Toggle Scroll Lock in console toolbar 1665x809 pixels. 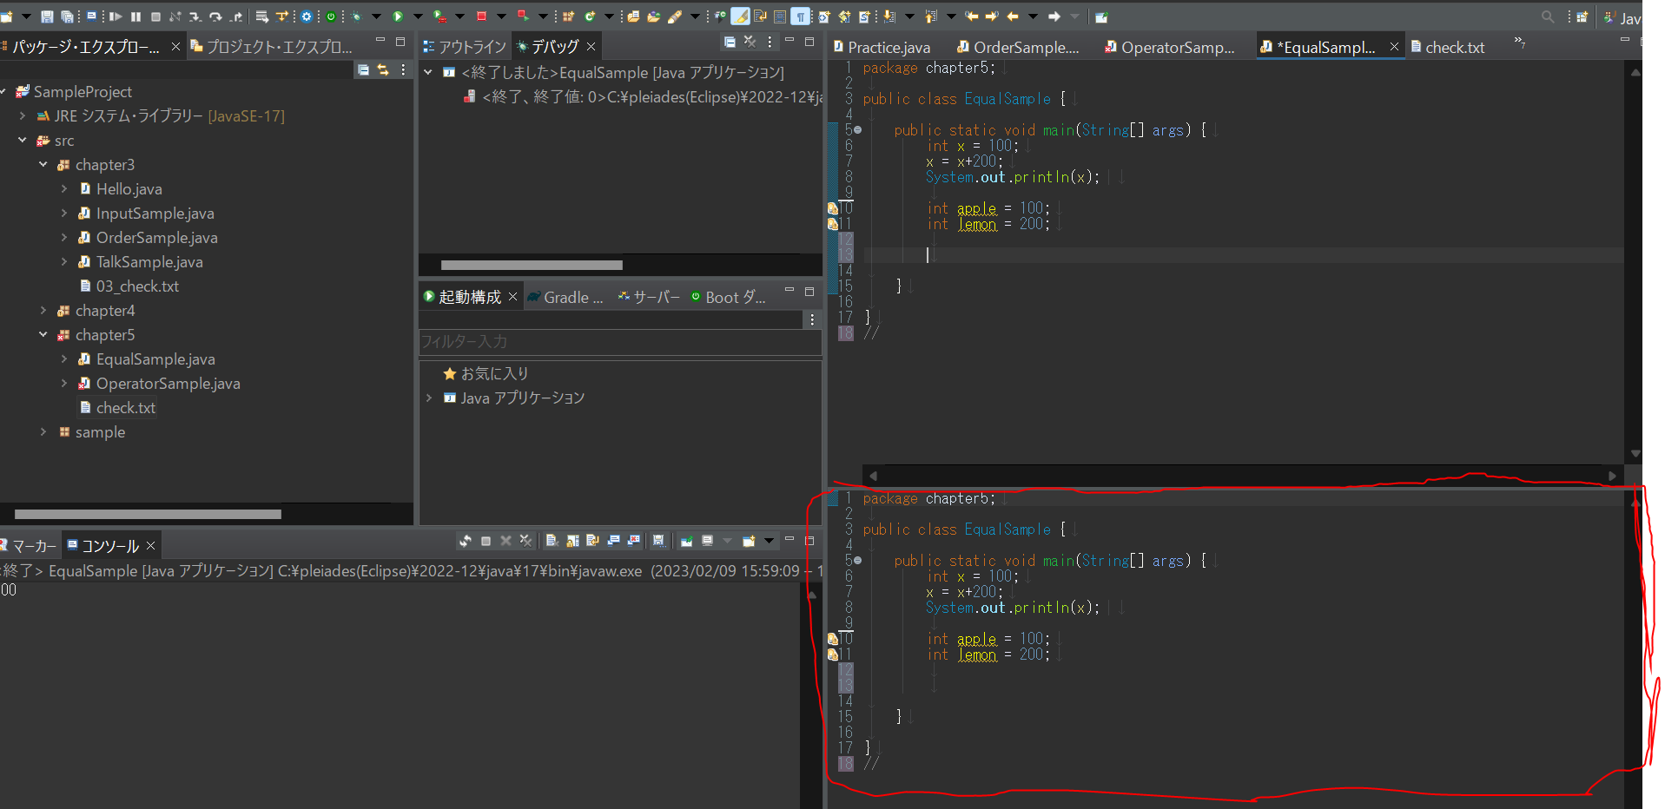[x=572, y=541]
